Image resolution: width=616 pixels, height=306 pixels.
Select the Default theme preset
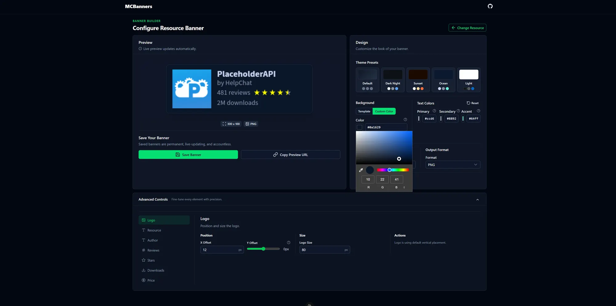[367, 80]
